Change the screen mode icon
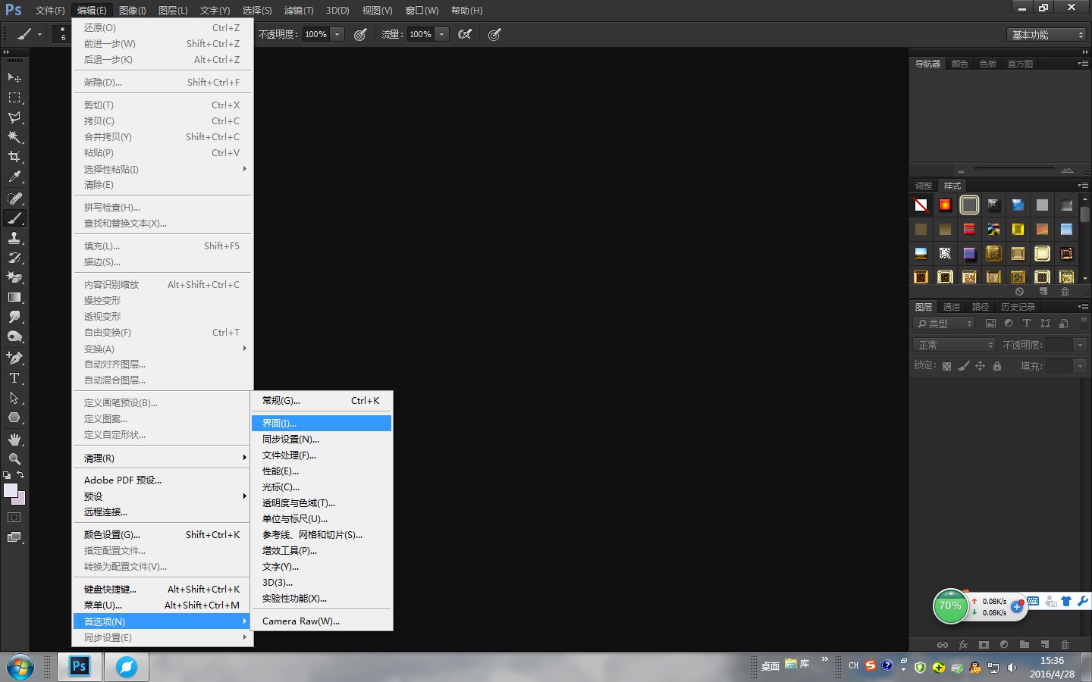 pos(14,537)
